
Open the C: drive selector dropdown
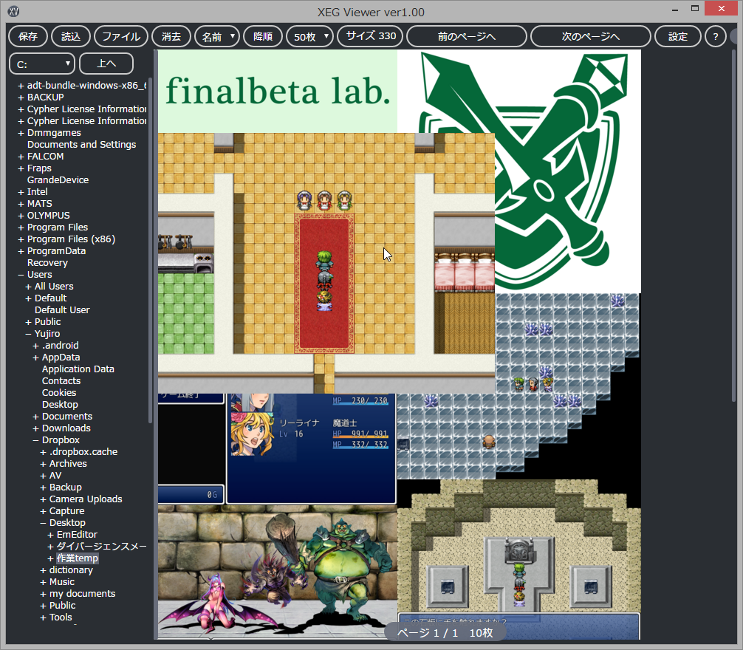[42, 64]
